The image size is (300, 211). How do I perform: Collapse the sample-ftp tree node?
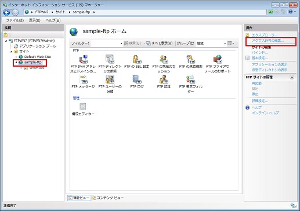[16, 63]
